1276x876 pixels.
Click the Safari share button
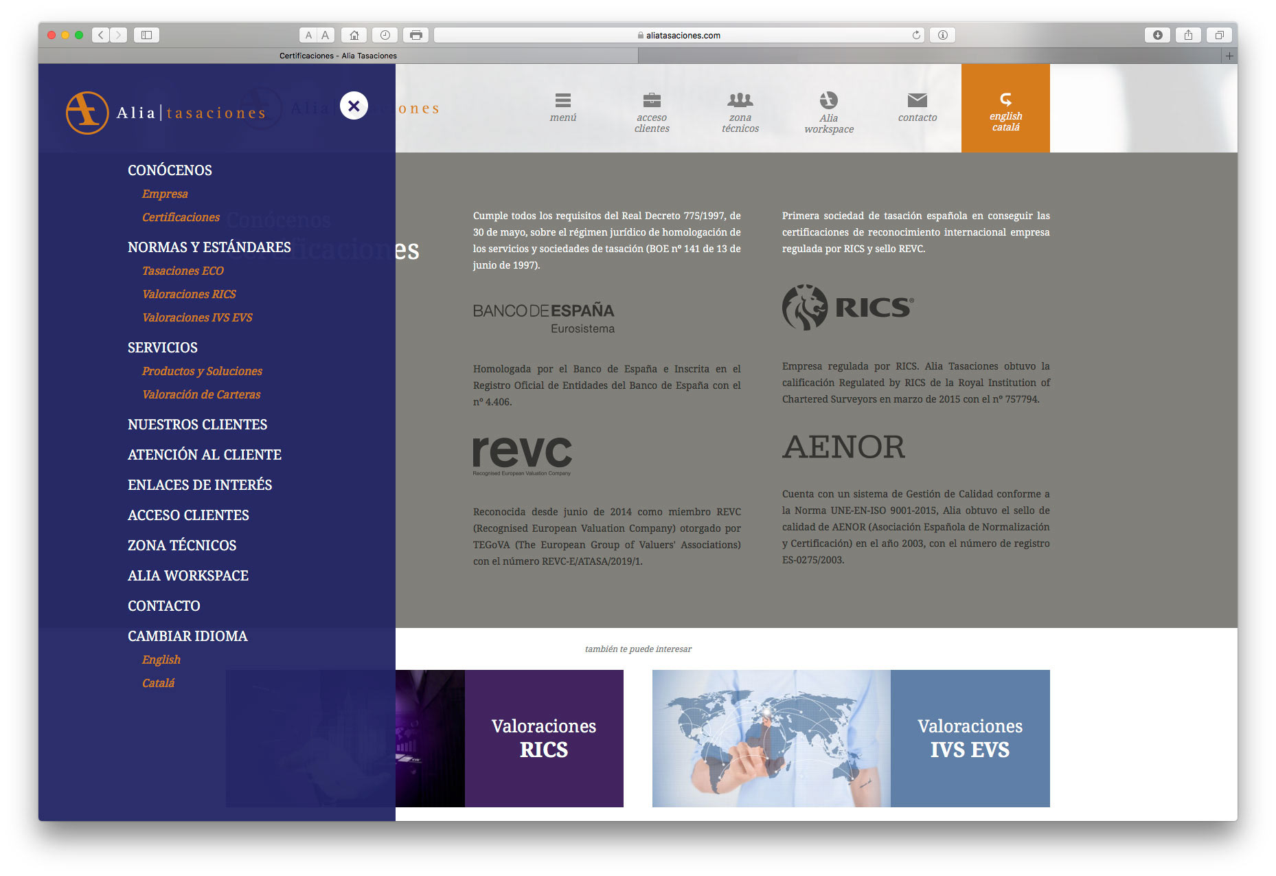1188,35
